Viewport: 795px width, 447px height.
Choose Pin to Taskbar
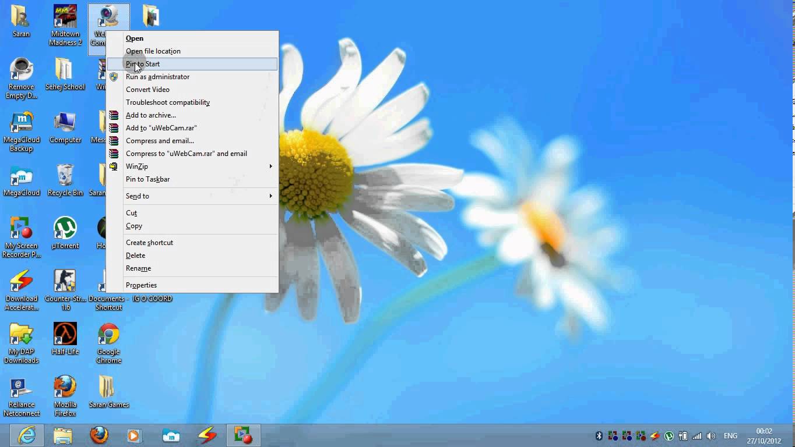click(192, 179)
